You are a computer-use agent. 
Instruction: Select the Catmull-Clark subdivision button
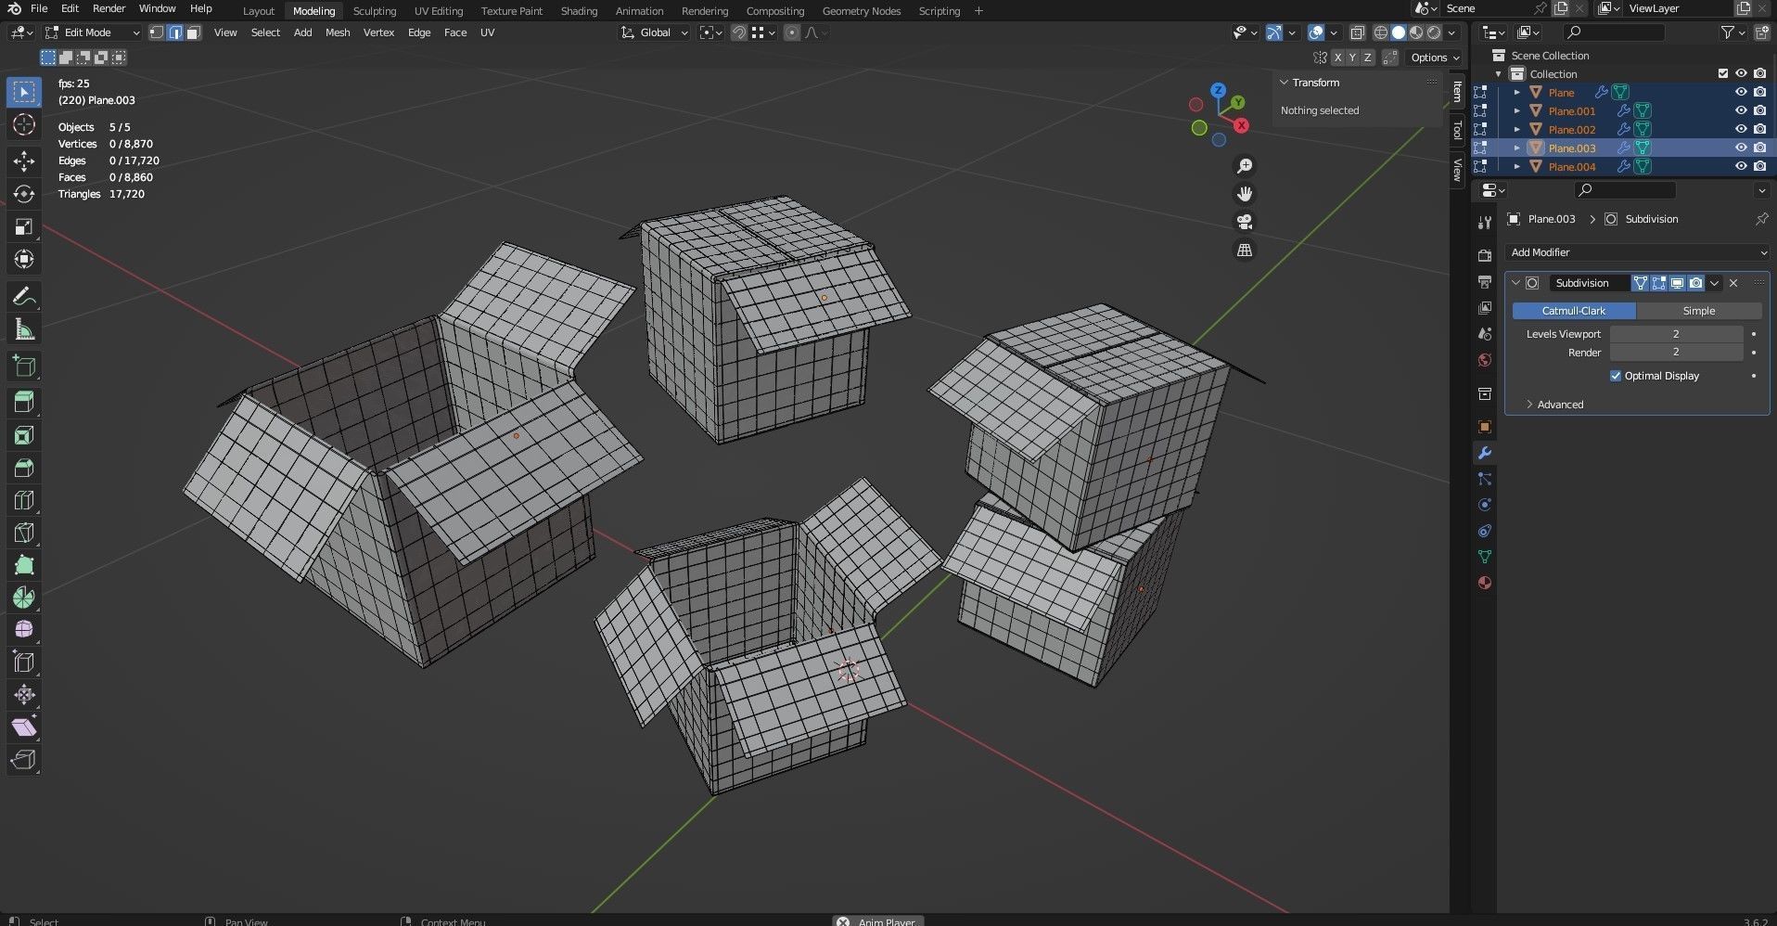[1574, 311]
